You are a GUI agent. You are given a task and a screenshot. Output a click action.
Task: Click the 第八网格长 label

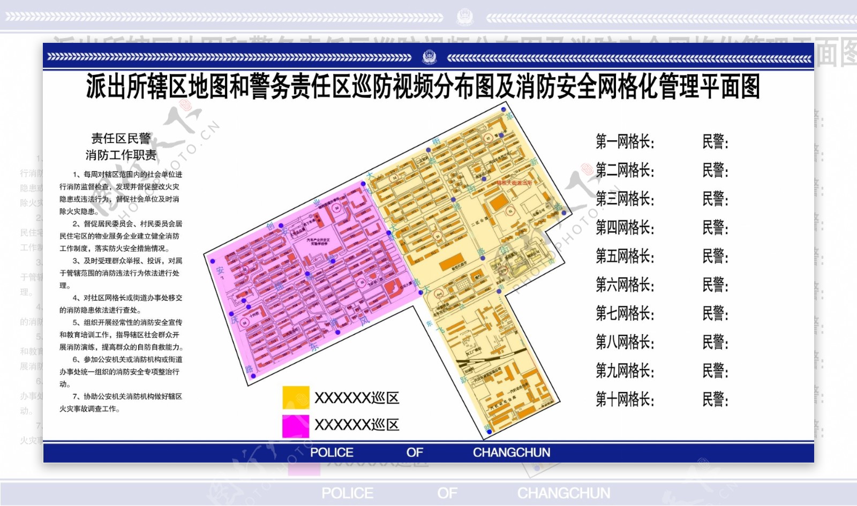[x=625, y=342]
